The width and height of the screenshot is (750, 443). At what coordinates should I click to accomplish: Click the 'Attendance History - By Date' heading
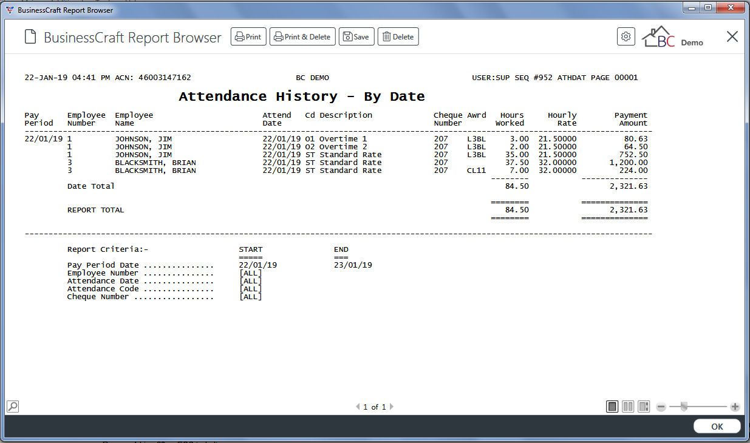click(x=302, y=96)
